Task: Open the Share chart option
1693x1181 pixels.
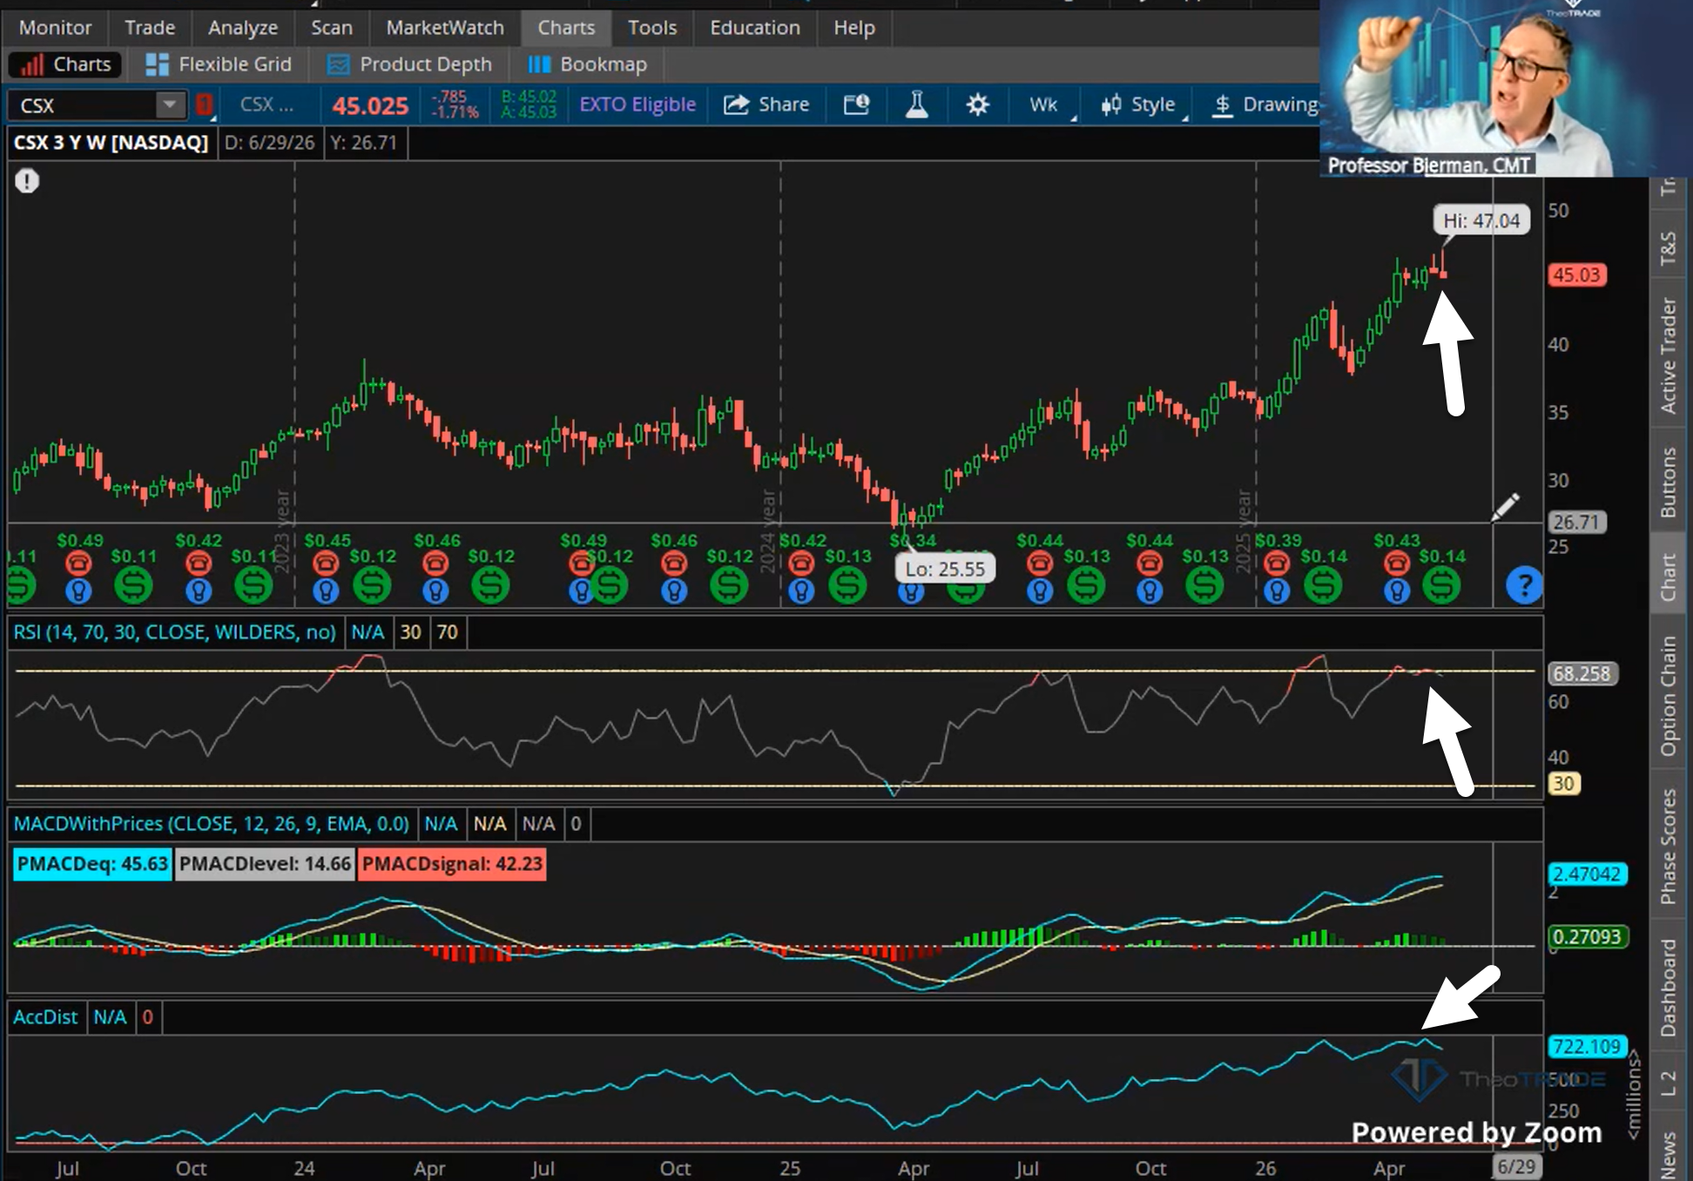Action: [x=766, y=105]
